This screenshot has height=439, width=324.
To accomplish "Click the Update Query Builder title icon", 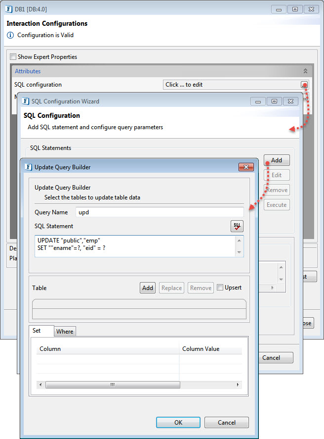I will click(28, 167).
